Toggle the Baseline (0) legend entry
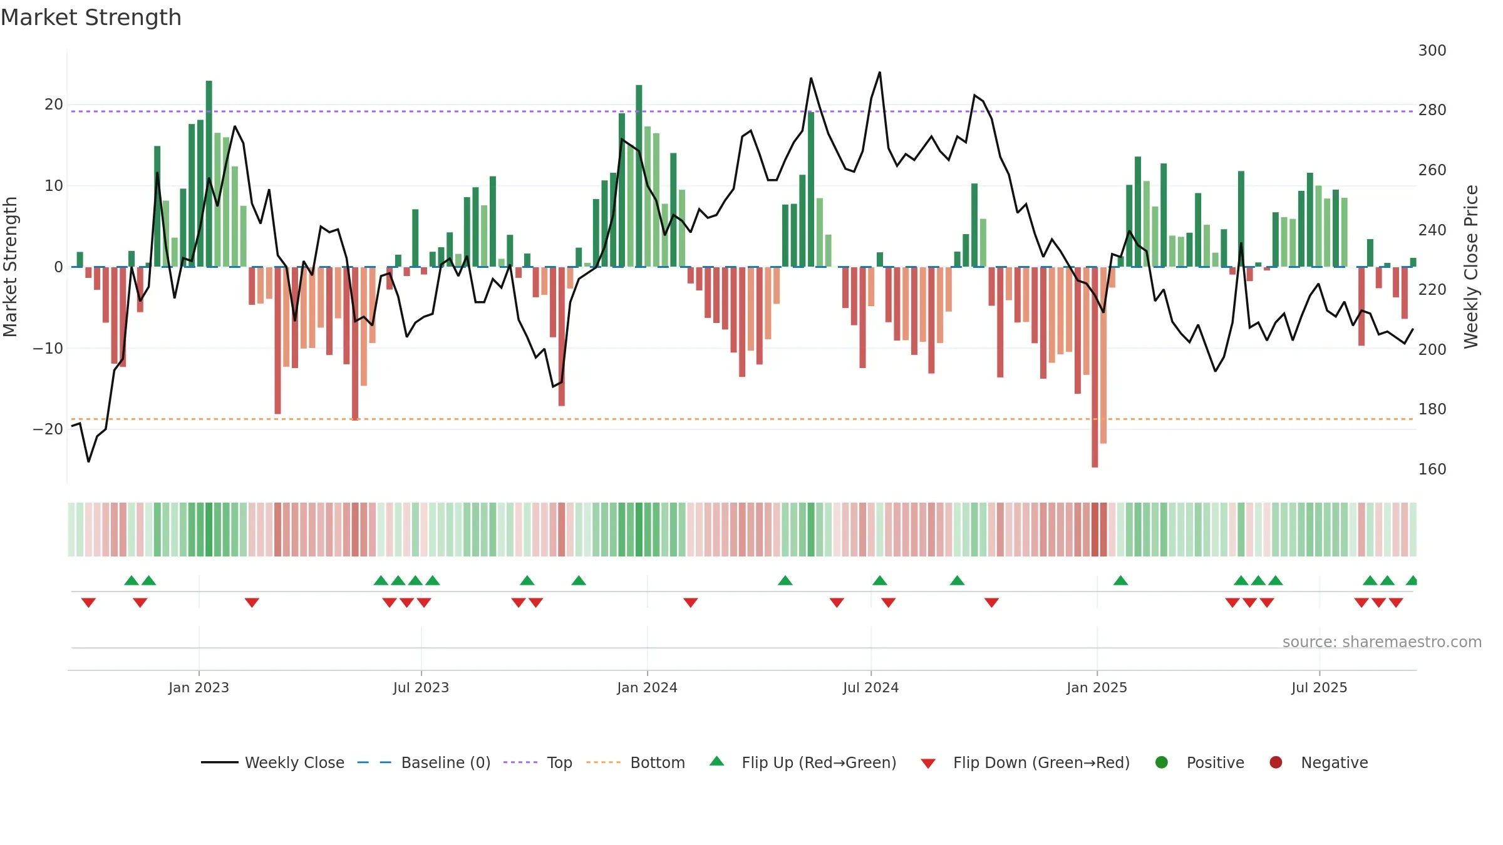 point(424,762)
